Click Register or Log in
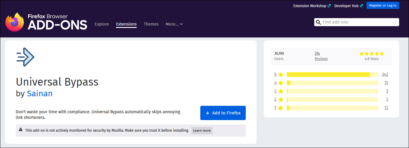The width and height of the screenshot is (409, 148). tap(383, 5)
